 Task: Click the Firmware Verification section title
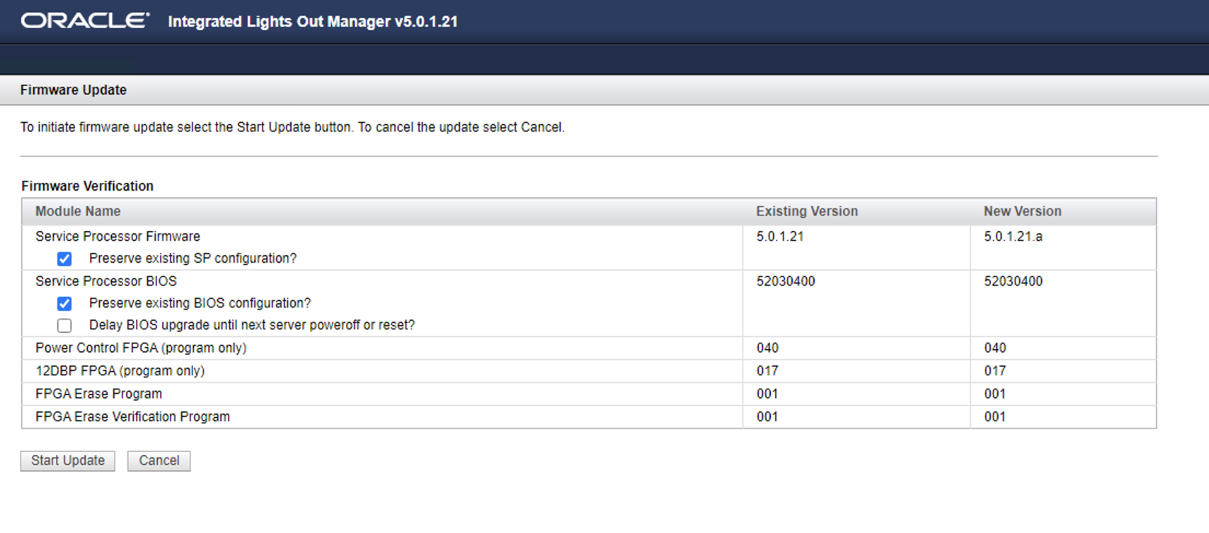pyautogui.click(x=87, y=186)
